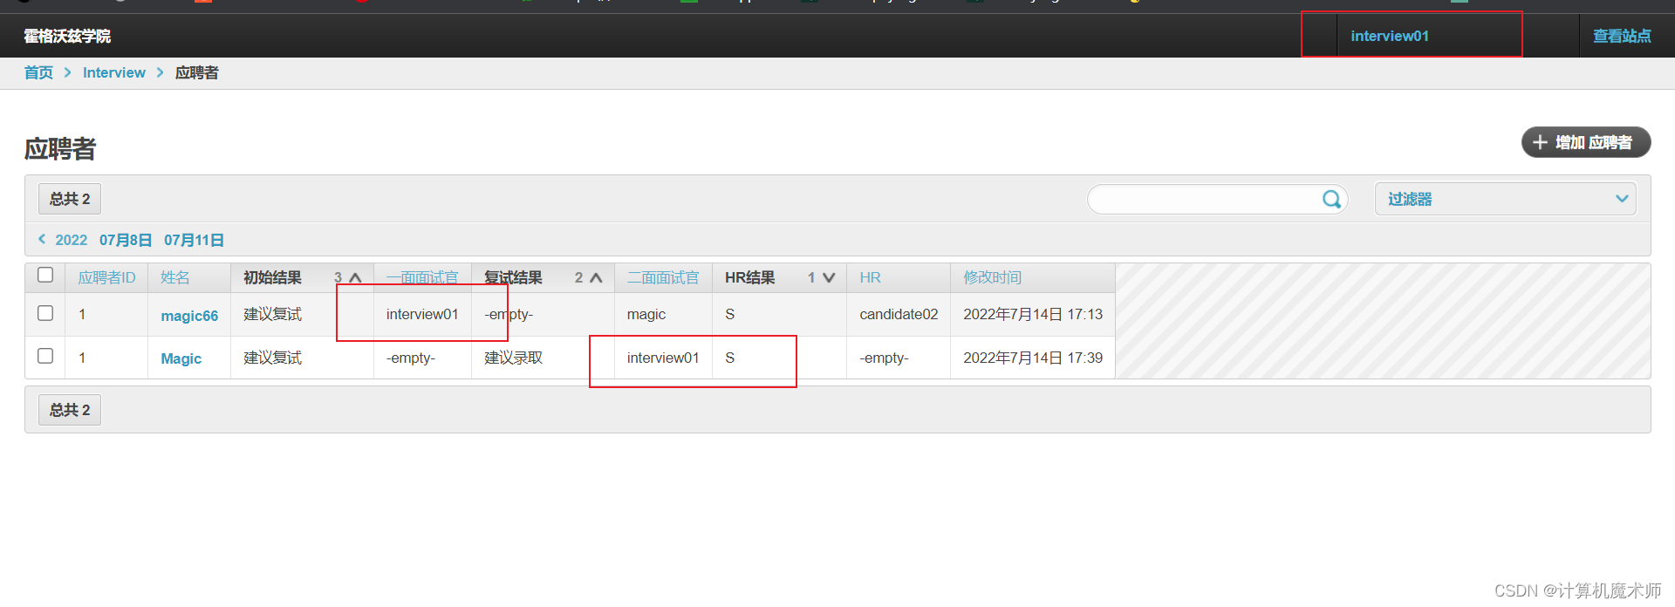1675x607 pixels.
Task: Open interview01 user menu in top bar
Action: [1390, 36]
